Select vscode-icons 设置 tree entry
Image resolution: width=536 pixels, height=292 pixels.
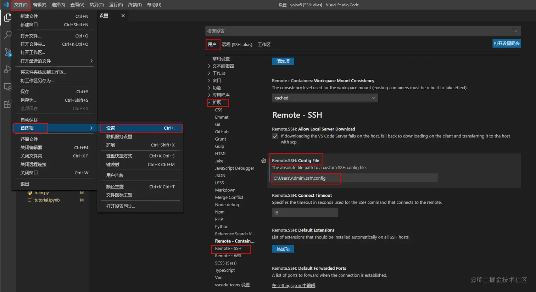(232, 285)
